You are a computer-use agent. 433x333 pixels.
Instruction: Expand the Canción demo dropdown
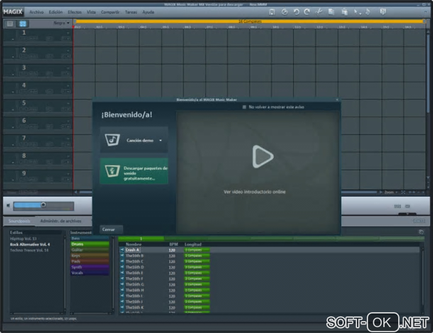160,141
